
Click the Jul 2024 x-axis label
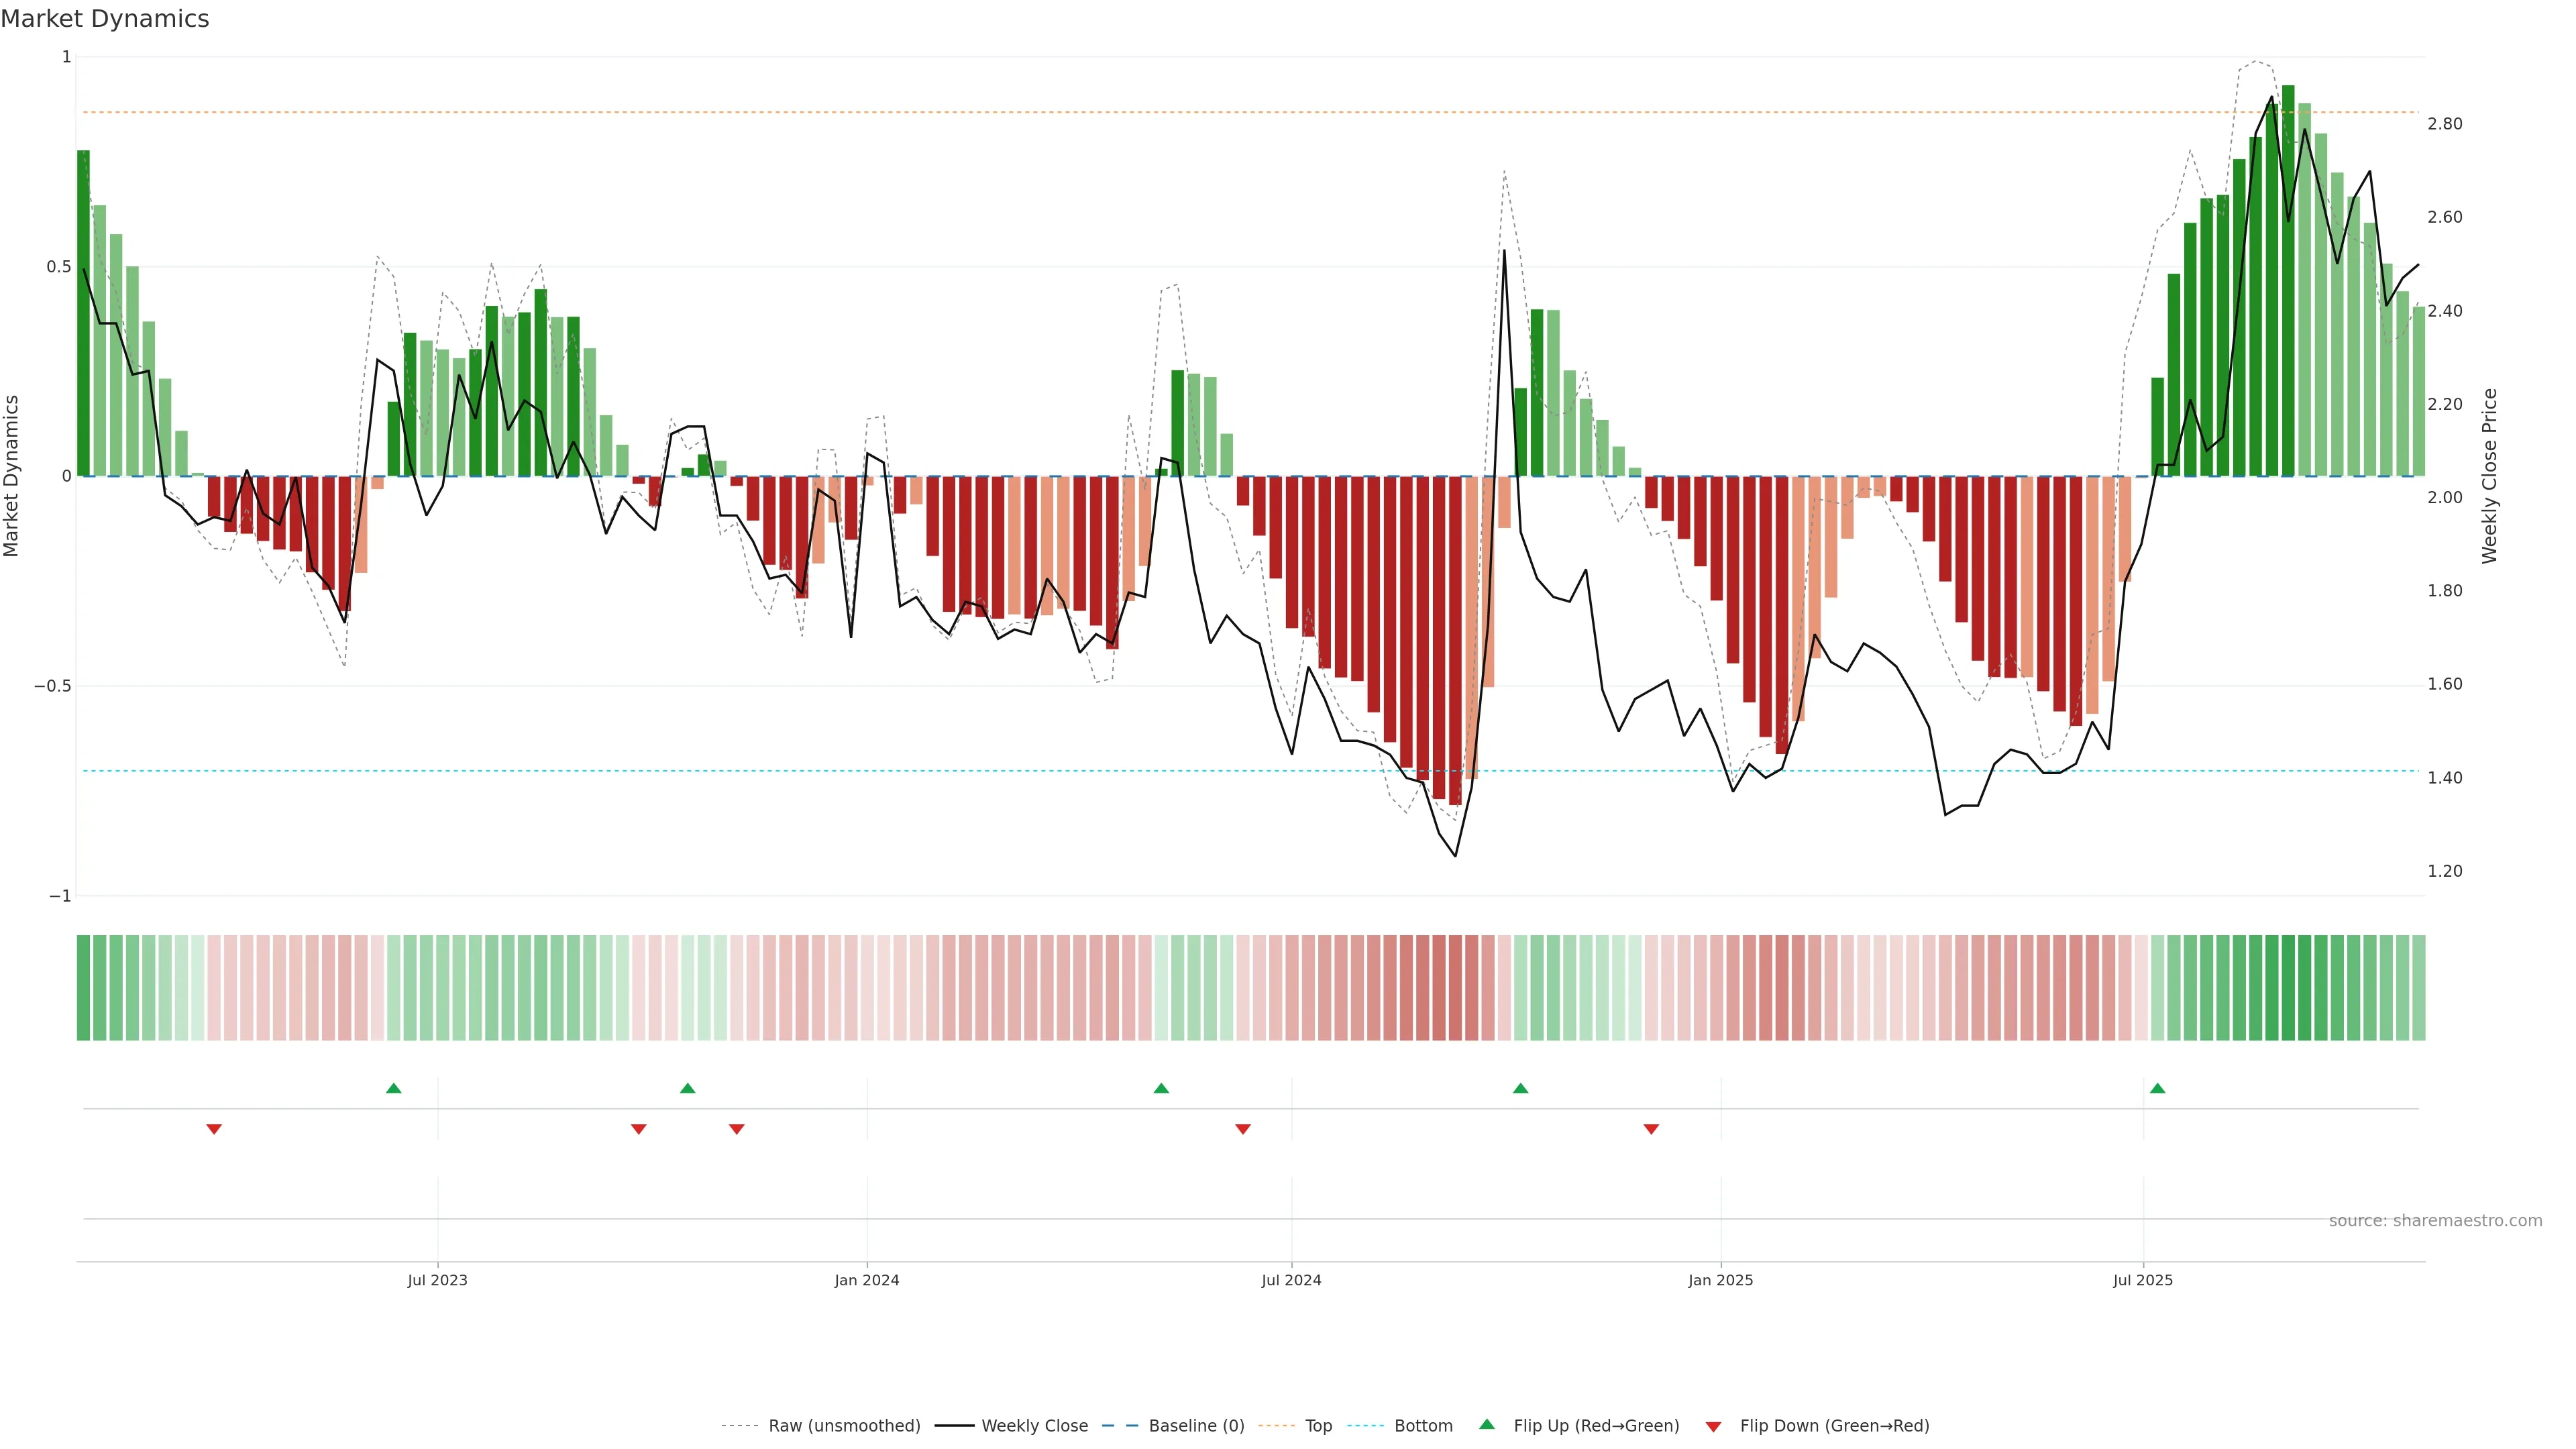click(x=1291, y=1280)
